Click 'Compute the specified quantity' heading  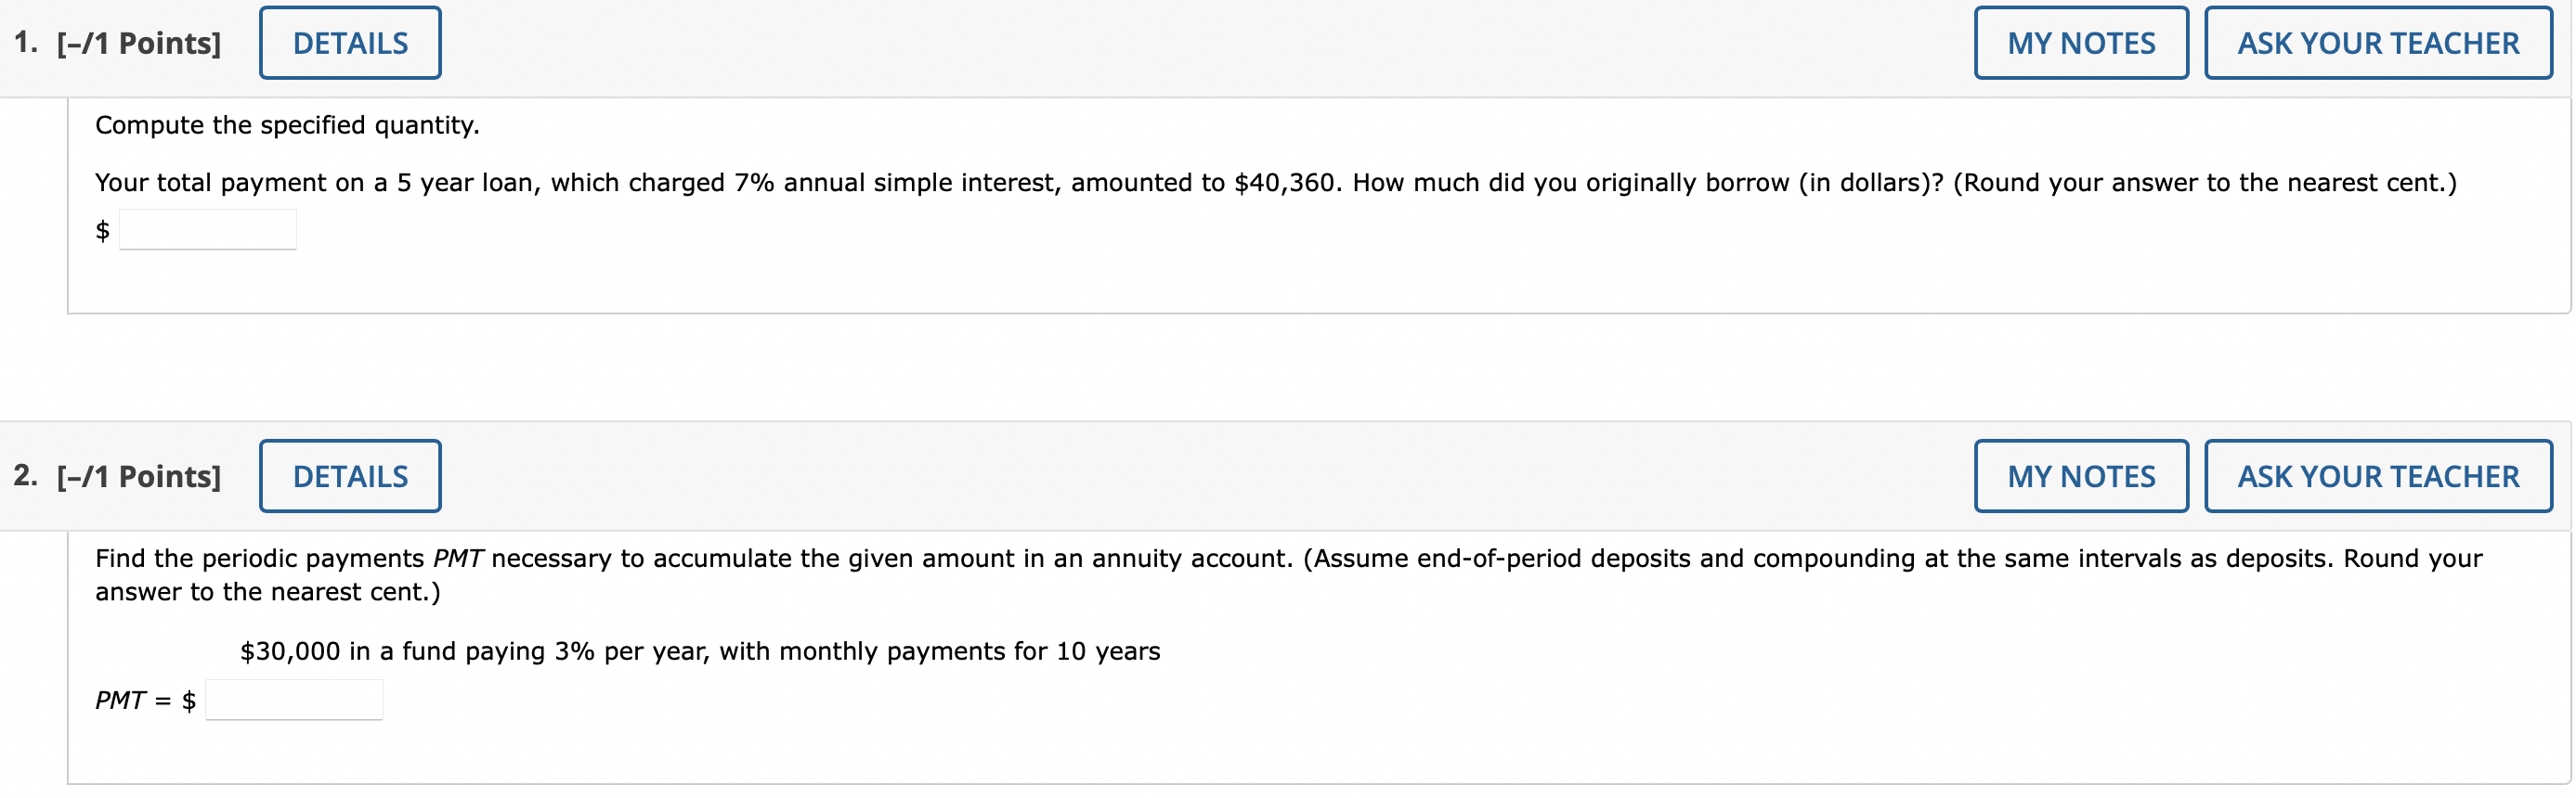tap(286, 123)
